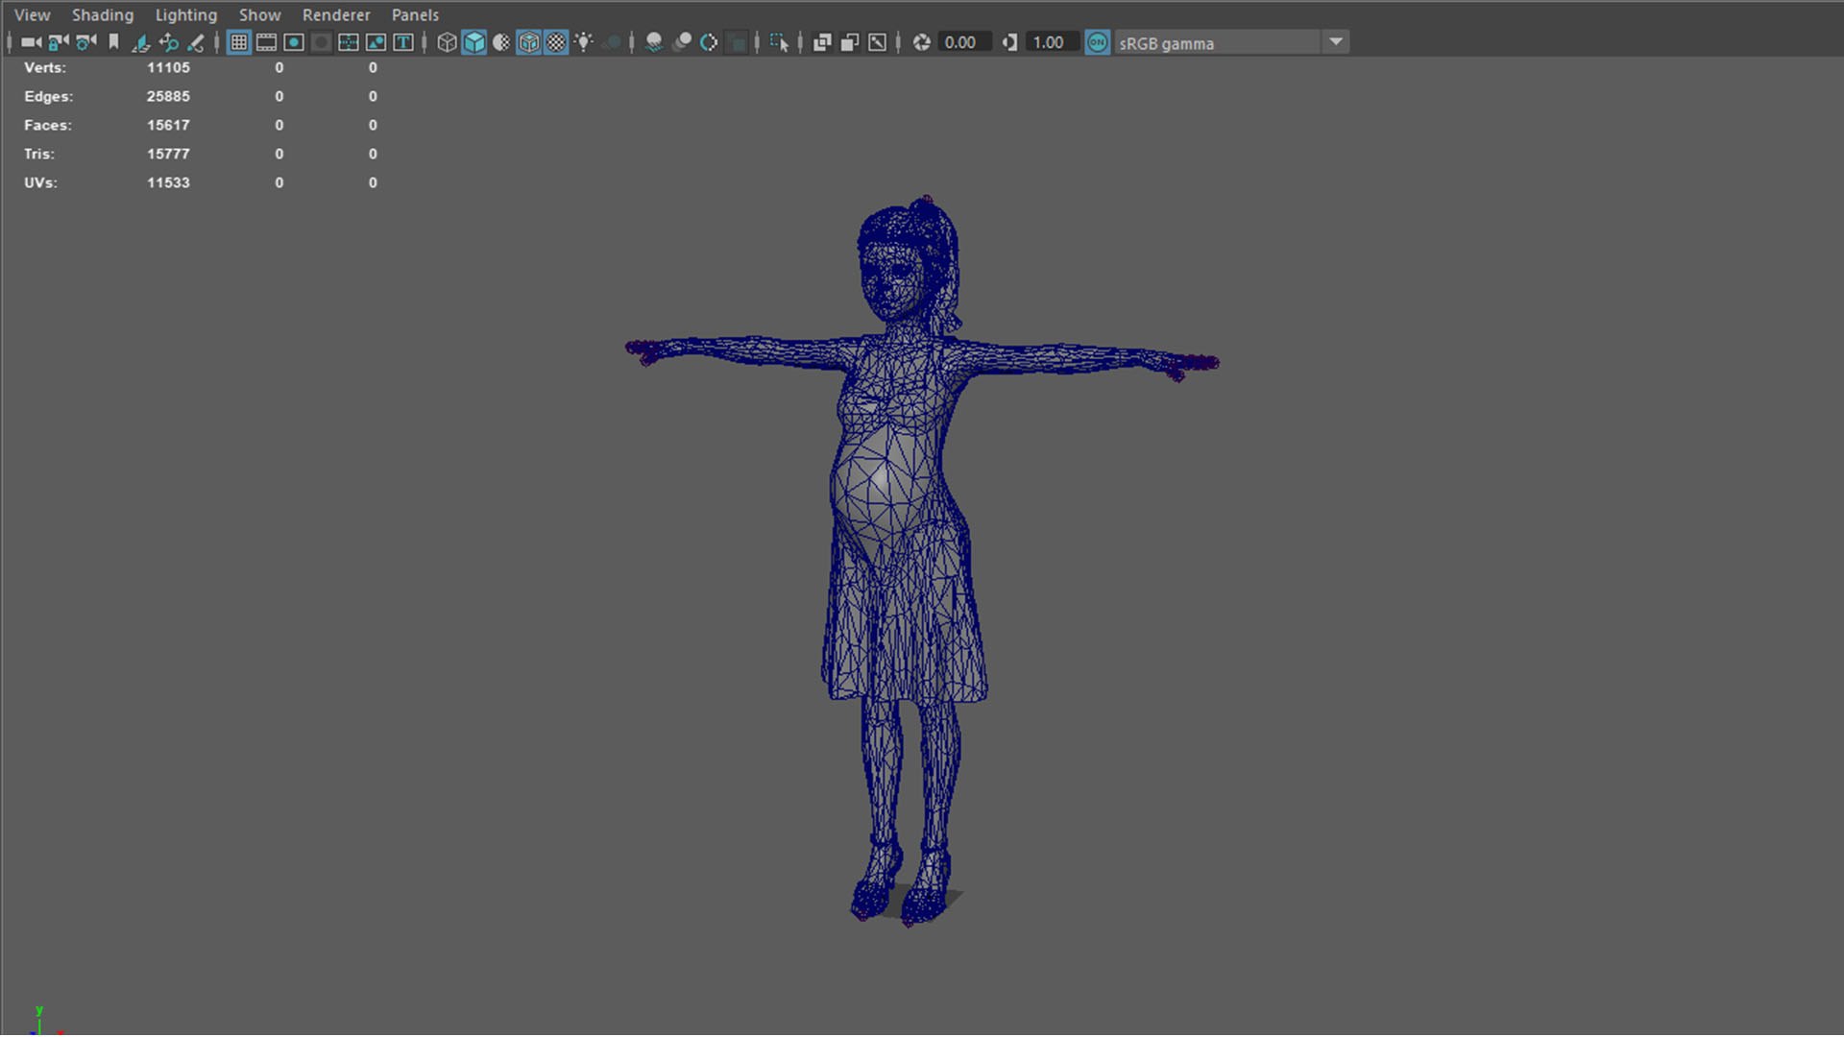
Task: Open the Lighting menu
Action: (186, 15)
